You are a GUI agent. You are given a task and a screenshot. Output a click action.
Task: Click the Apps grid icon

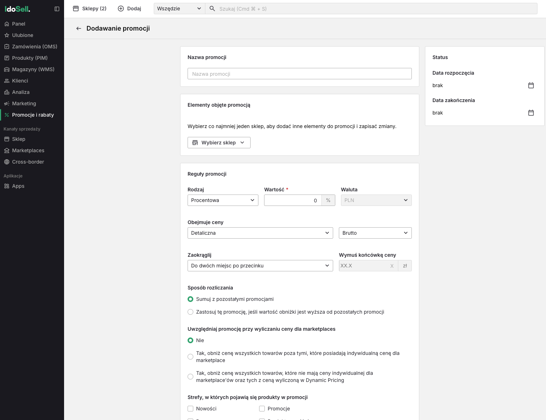[x=7, y=186]
